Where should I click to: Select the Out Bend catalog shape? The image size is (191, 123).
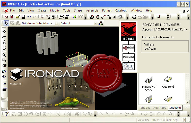click(168, 82)
